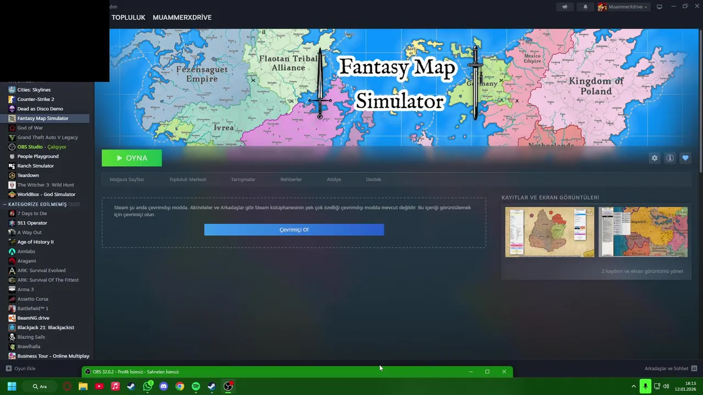Click the Arma 3 game icon
Viewport: 703px width, 395px height.
click(12, 290)
